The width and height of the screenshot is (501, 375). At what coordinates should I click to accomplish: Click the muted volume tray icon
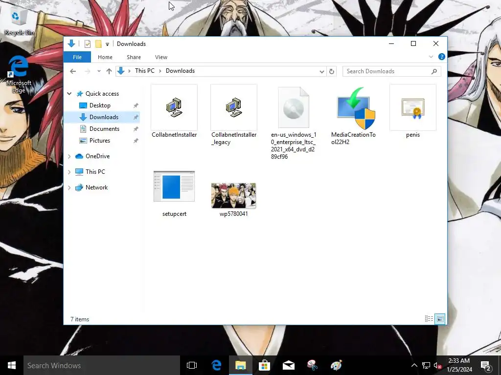[438, 365]
